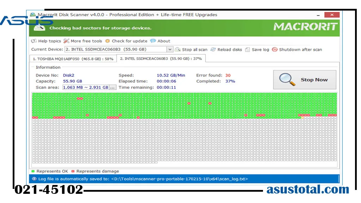Click the red Represents damage legend square
This screenshot has height=203, width=361.
click(x=73, y=171)
